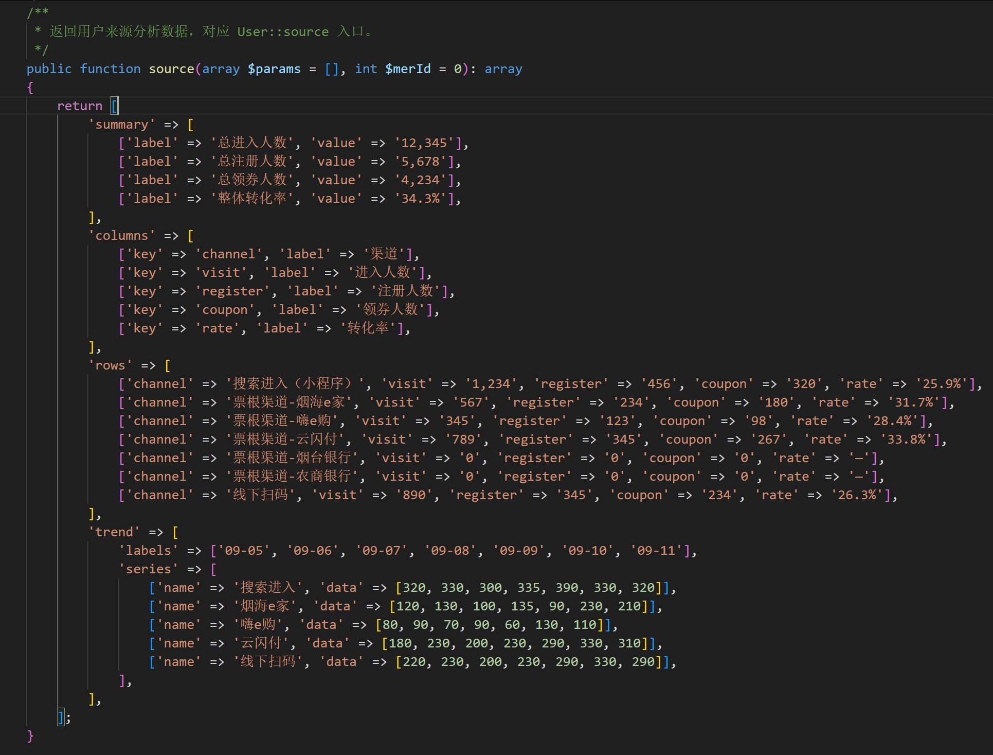Viewport: 993px width, 755px height.
Task: Click the channel name '票根渠道-烟海e家'
Action: pos(289,402)
